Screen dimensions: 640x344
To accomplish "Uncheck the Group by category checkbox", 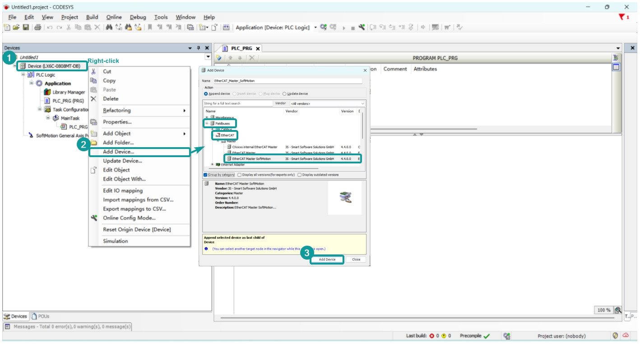I will point(205,175).
